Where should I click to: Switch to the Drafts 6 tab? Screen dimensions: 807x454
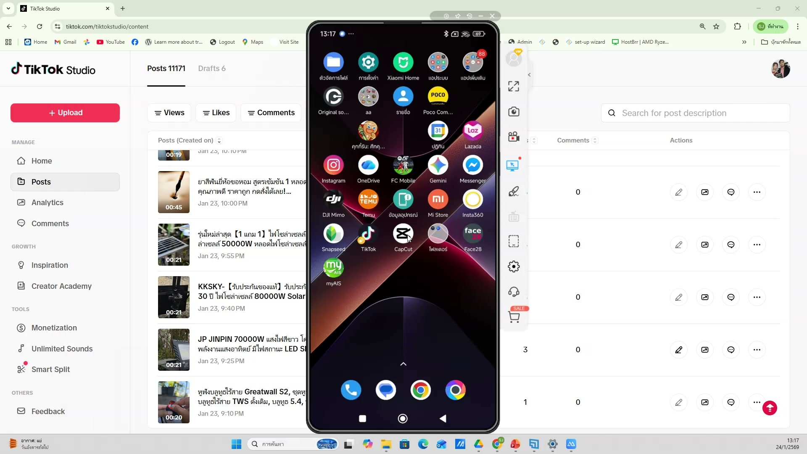[x=212, y=69]
